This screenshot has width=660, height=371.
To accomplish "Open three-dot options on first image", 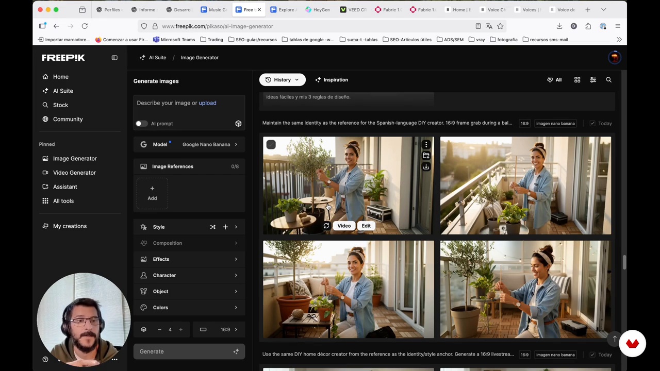I will (x=426, y=145).
